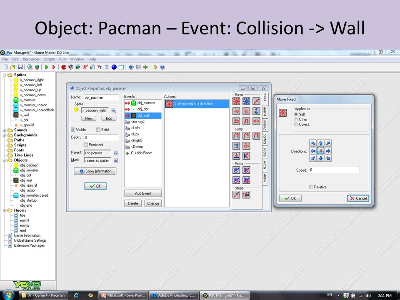Create a font with the Tt icon
Viewport: 400px width, 300px height.
pyautogui.click(x=100, y=67)
